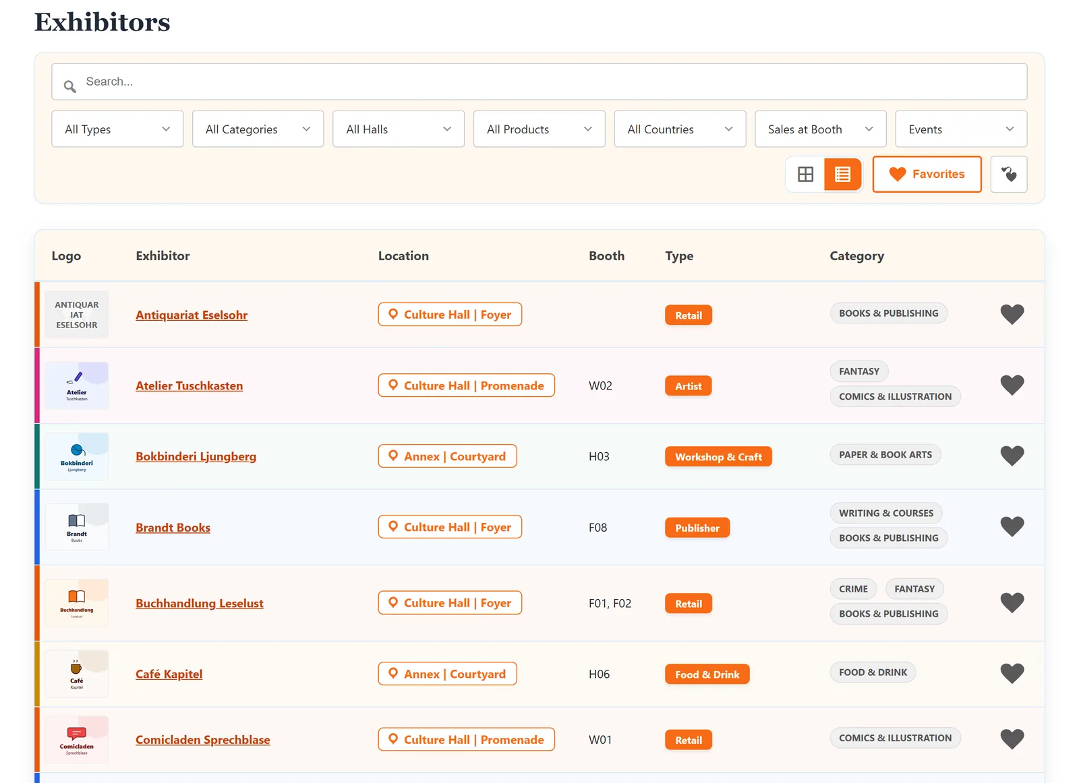The height and width of the screenshot is (783, 1079).
Task: Open the All Countries dropdown
Action: coord(680,129)
